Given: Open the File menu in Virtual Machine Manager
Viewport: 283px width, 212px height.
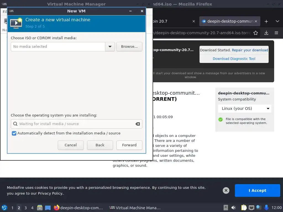Looking at the screenshot, I should [x=4, y=12].
